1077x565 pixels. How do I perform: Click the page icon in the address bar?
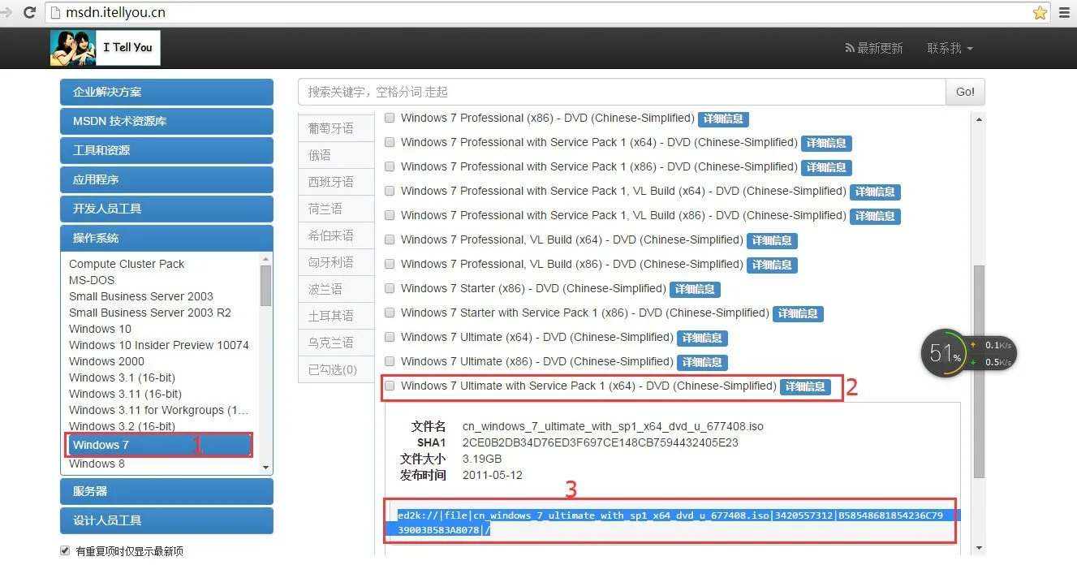pos(54,13)
